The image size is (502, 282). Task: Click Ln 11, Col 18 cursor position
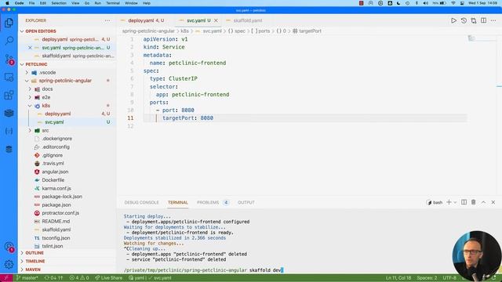[x=398, y=278]
